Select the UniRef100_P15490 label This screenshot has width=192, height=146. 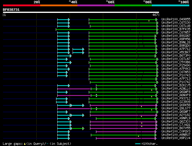[x=176, y=66]
